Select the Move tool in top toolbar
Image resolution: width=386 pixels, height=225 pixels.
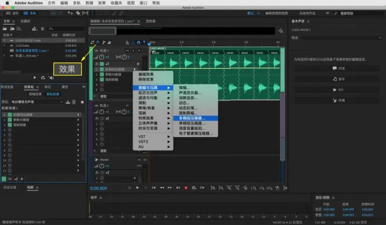click(70, 13)
